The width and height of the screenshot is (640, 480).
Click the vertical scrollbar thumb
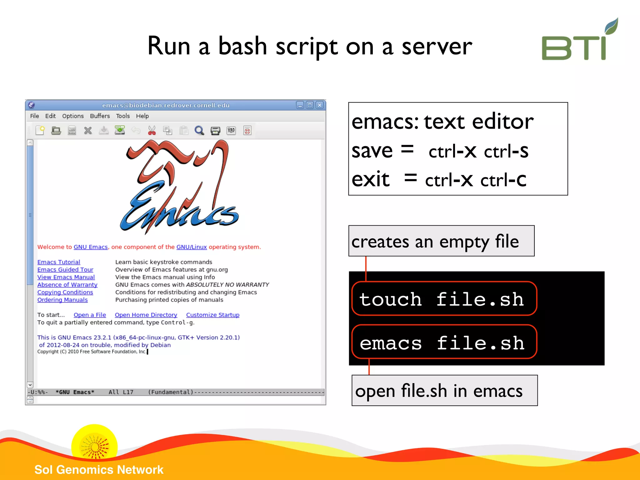tap(30, 215)
